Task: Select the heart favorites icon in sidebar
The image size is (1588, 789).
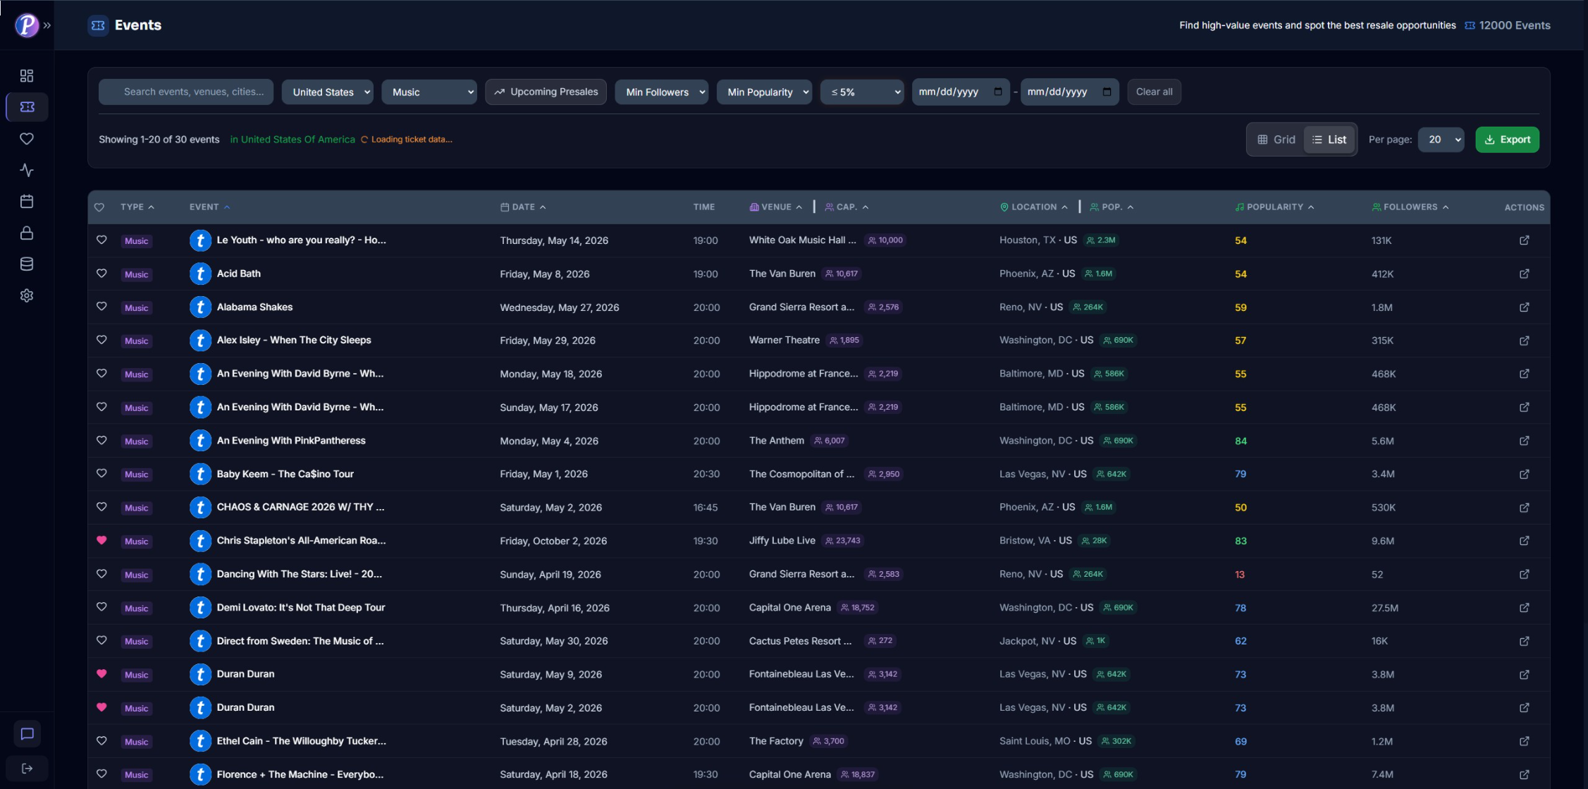Action: click(x=26, y=138)
